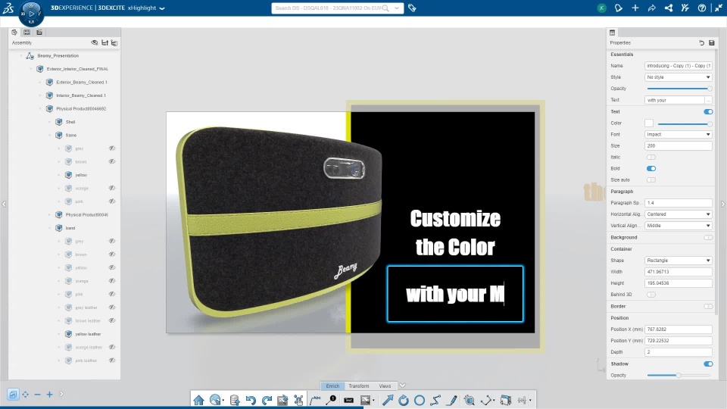
Task: Open the xHighlight app name dropdown arrow
Action: [162, 8]
